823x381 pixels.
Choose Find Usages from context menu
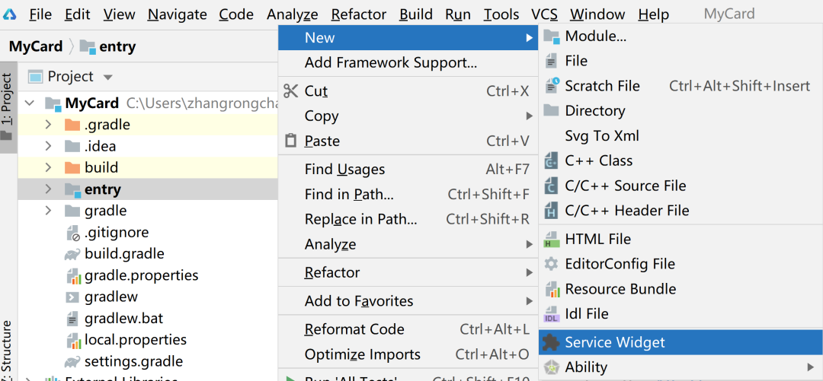coord(344,170)
